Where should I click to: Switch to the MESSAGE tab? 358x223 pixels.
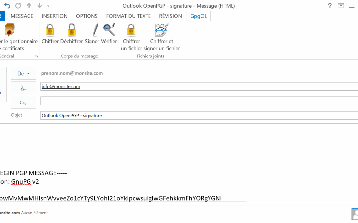click(x=22, y=16)
